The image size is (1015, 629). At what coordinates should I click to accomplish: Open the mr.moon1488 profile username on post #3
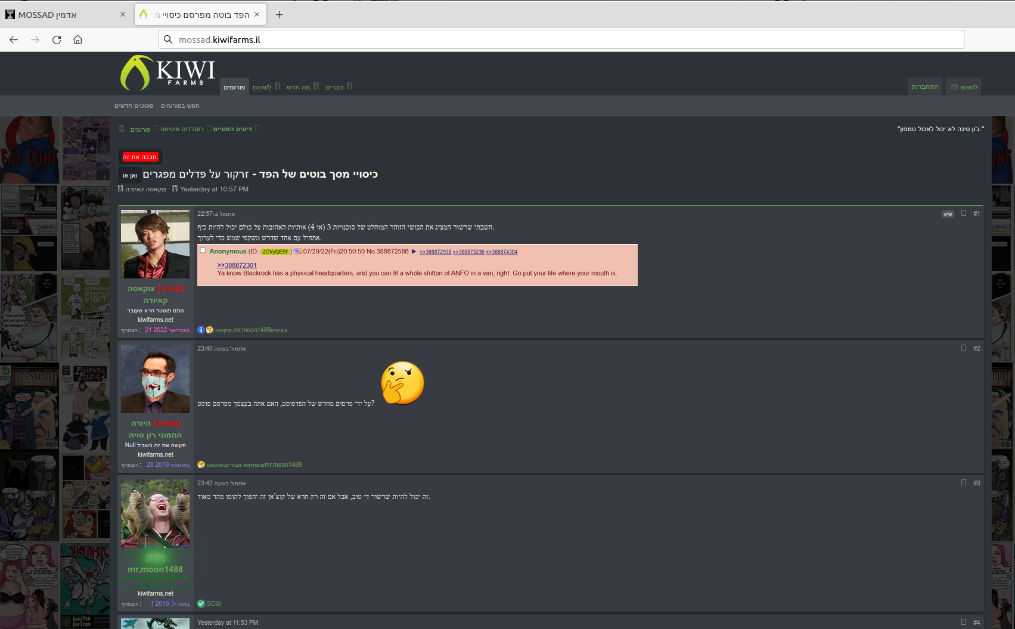coord(155,569)
